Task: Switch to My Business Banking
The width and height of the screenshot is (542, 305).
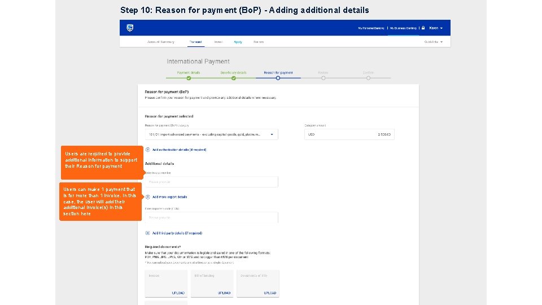Action: pyautogui.click(x=403, y=28)
